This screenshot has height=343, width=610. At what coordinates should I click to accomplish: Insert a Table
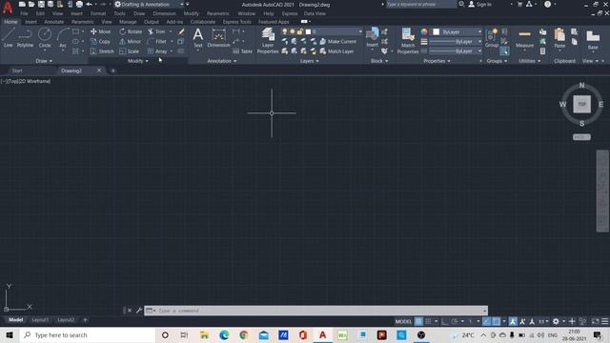click(x=243, y=51)
